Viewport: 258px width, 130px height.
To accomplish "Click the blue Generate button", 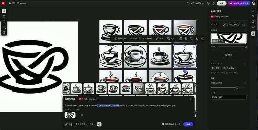I will coord(188,124).
